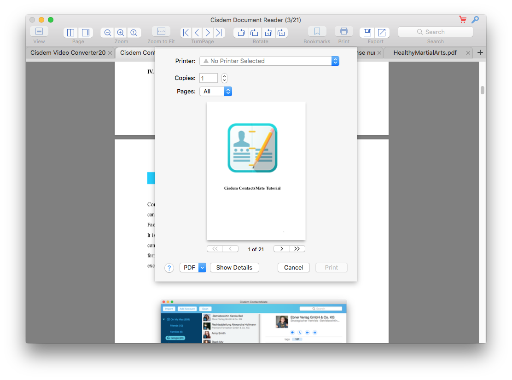This screenshot has width=512, height=380.
Task: Go to next preview page arrow
Action: (281, 249)
